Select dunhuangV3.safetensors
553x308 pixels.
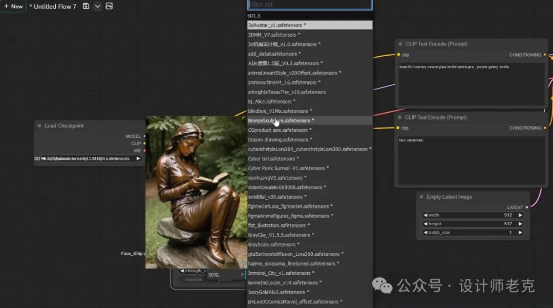310,178
